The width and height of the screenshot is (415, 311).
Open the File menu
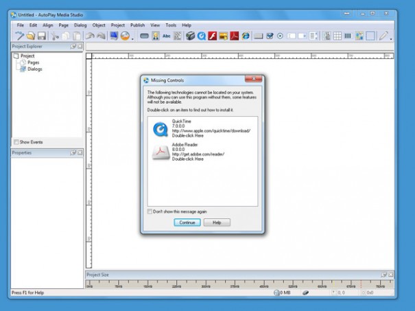21,25
